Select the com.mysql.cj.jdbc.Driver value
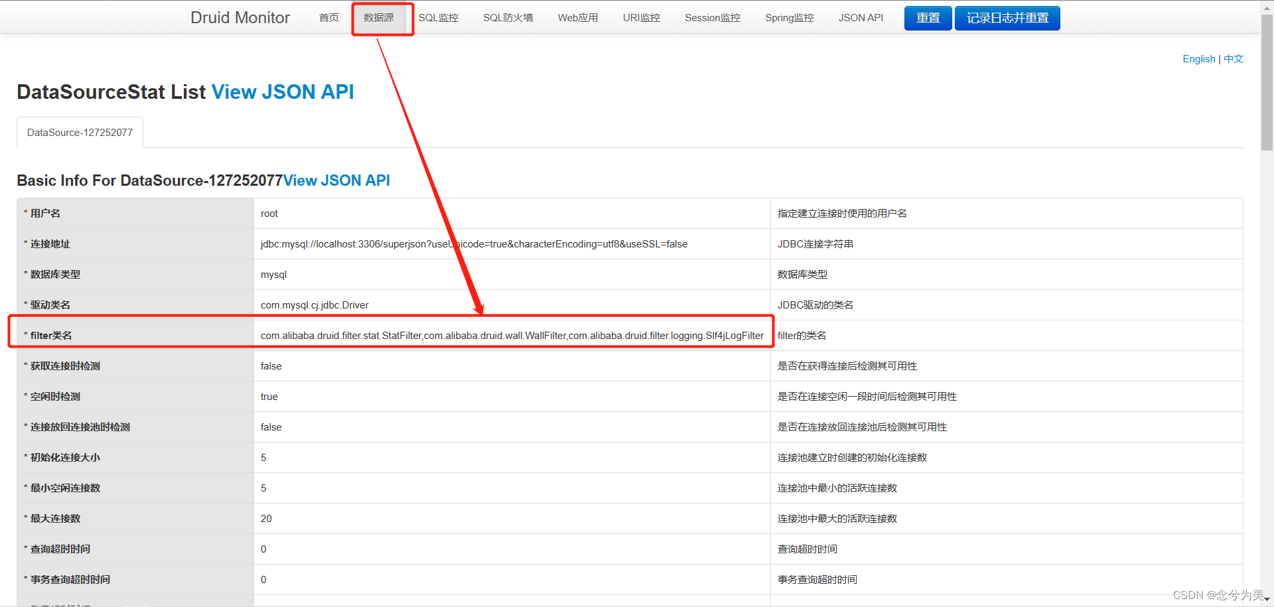Image resolution: width=1274 pixels, height=607 pixels. click(x=315, y=305)
